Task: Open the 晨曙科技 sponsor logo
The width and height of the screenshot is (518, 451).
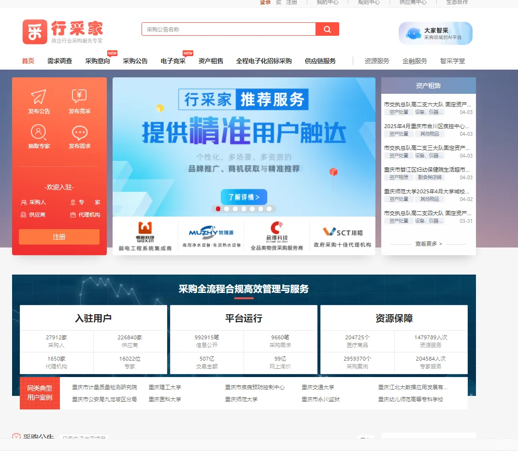Action: (277, 236)
